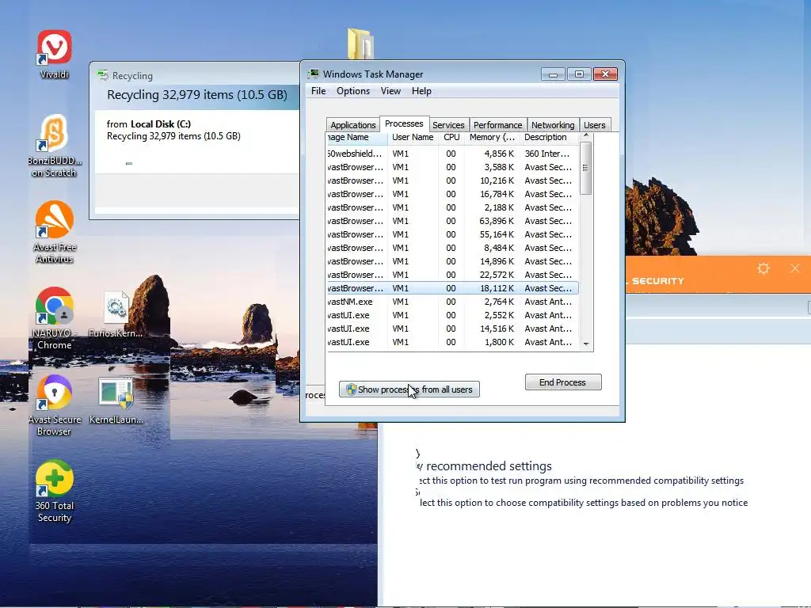Select AvastUI.exe process using 14,516 K

point(452,329)
